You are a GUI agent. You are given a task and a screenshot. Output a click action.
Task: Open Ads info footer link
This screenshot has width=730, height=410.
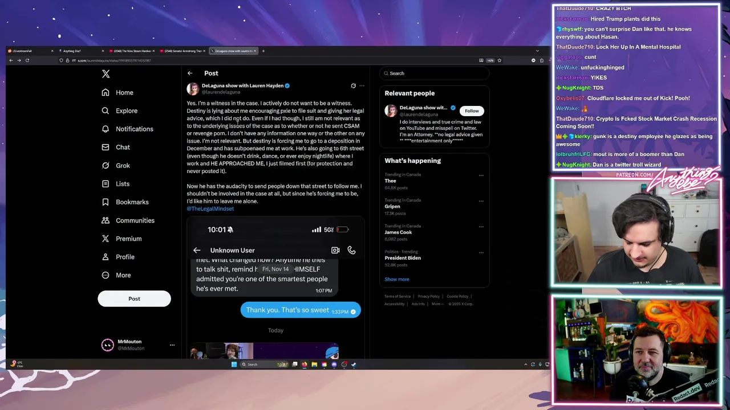click(x=418, y=304)
